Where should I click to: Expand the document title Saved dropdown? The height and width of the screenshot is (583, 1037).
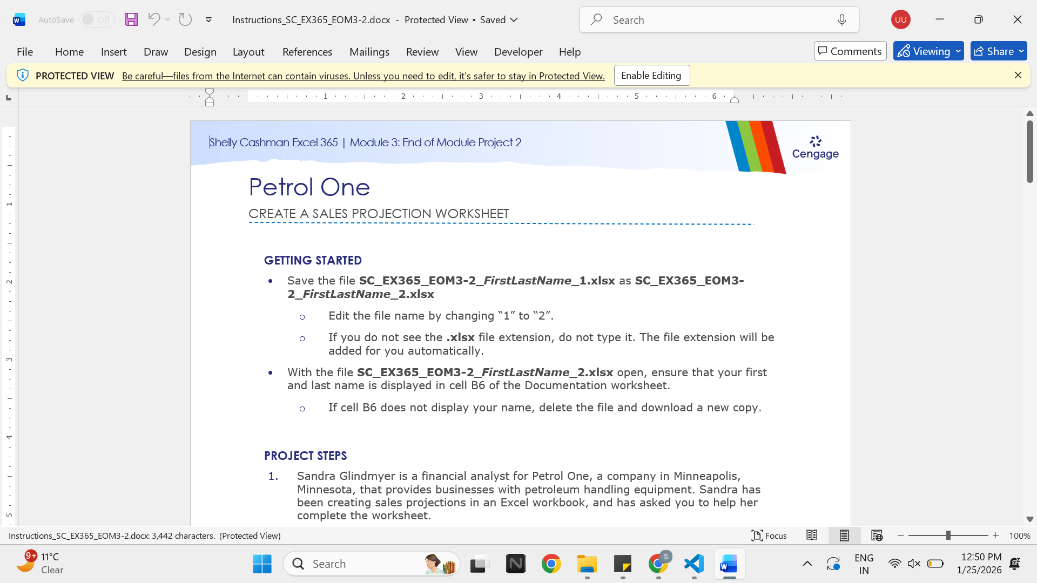point(514,20)
